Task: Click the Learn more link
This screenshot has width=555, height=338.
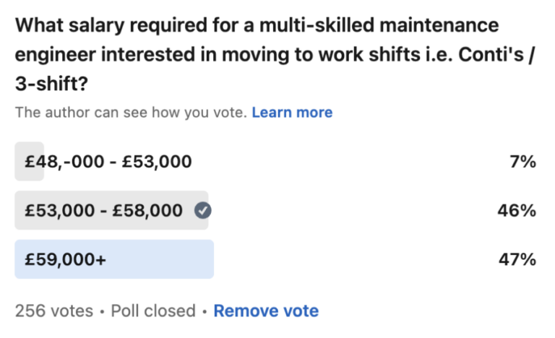Action: (x=292, y=113)
